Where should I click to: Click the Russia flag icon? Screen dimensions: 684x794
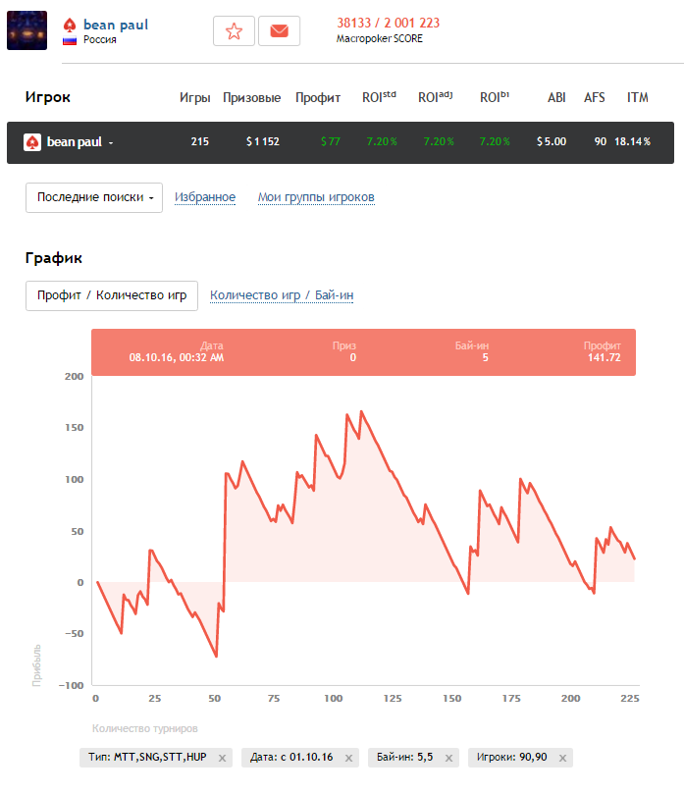pos(70,40)
